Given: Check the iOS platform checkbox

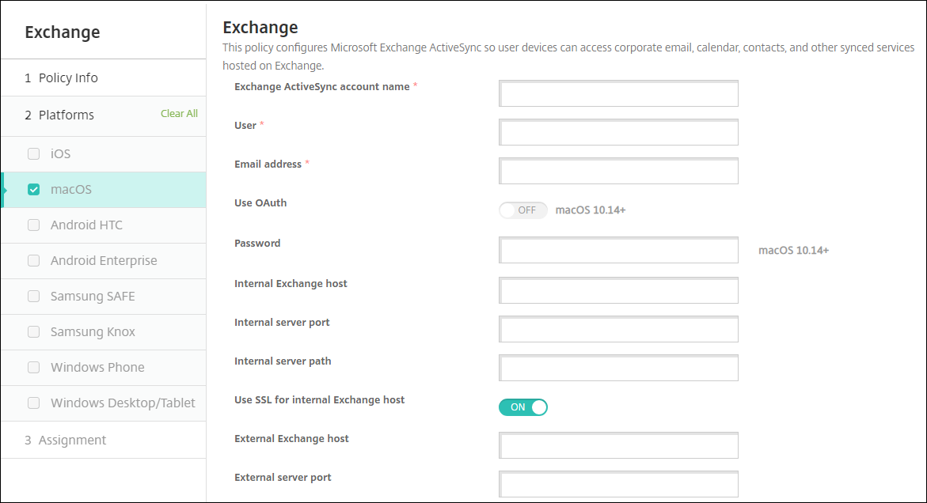Looking at the screenshot, I should pyautogui.click(x=33, y=154).
